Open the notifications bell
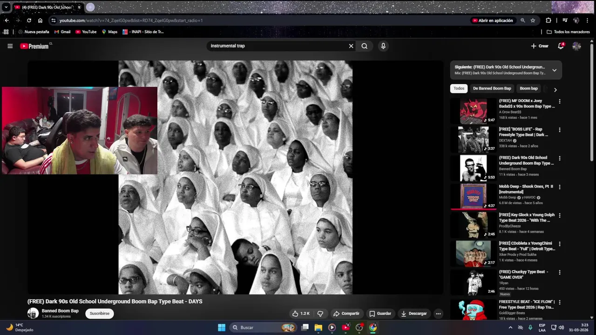 561,46
